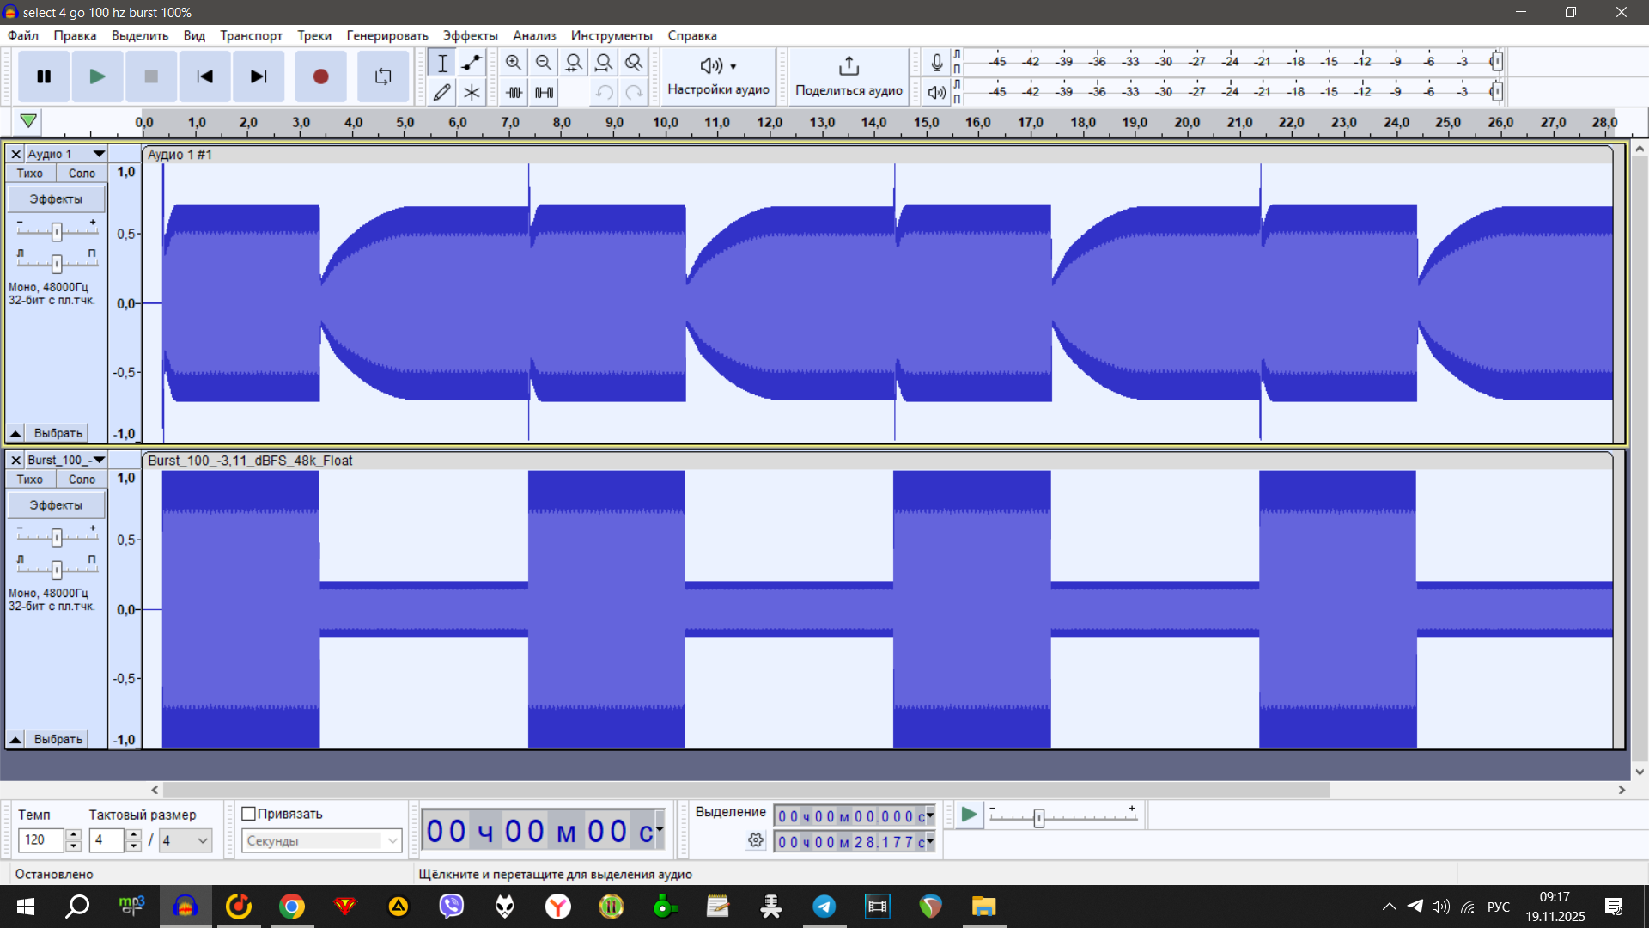Screen dimensions: 1649x928
Task: Skip to start of project
Action: pyautogui.click(x=204, y=76)
